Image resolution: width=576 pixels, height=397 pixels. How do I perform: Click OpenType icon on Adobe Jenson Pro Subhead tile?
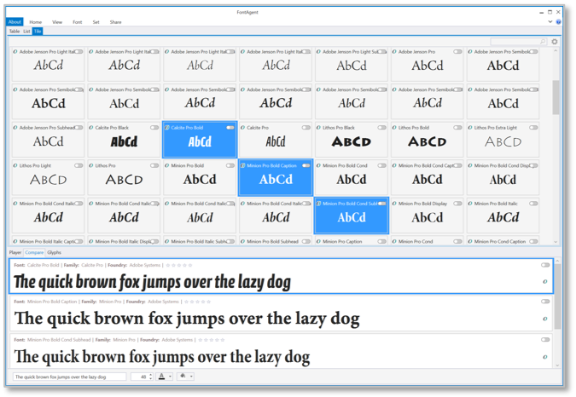pyautogui.click(x=15, y=128)
